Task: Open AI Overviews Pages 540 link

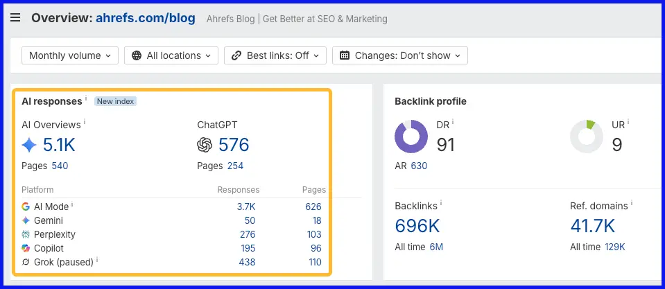Action: pyautogui.click(x=60, y=166)
